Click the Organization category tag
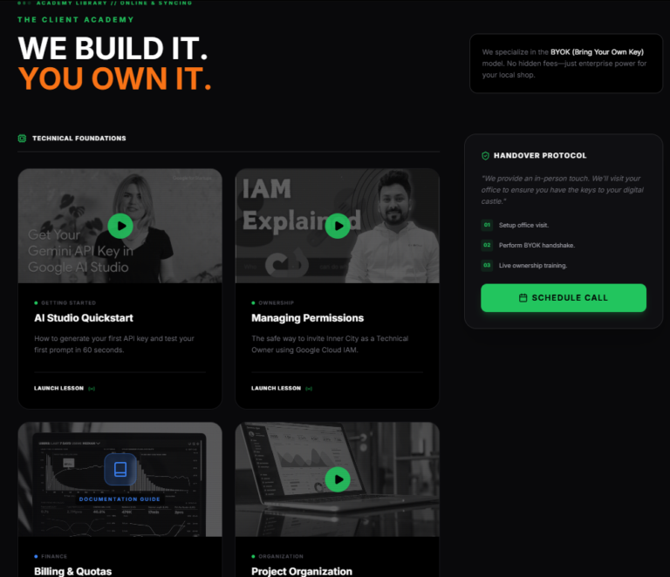The height and width of the screenshot is (577, 670). pos(281,556)
